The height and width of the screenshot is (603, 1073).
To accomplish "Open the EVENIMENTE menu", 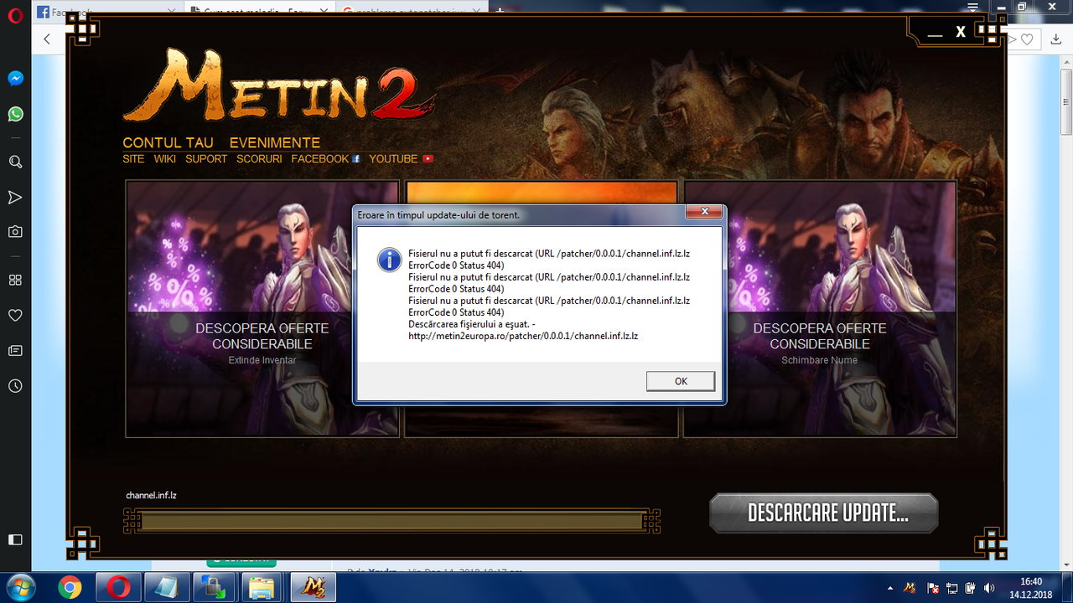I will 275,143.
